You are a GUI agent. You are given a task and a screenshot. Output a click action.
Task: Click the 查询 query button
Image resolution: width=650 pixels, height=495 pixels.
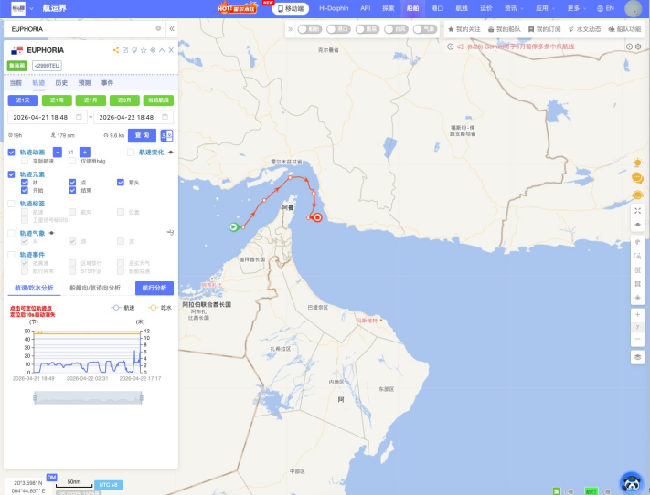143,135
